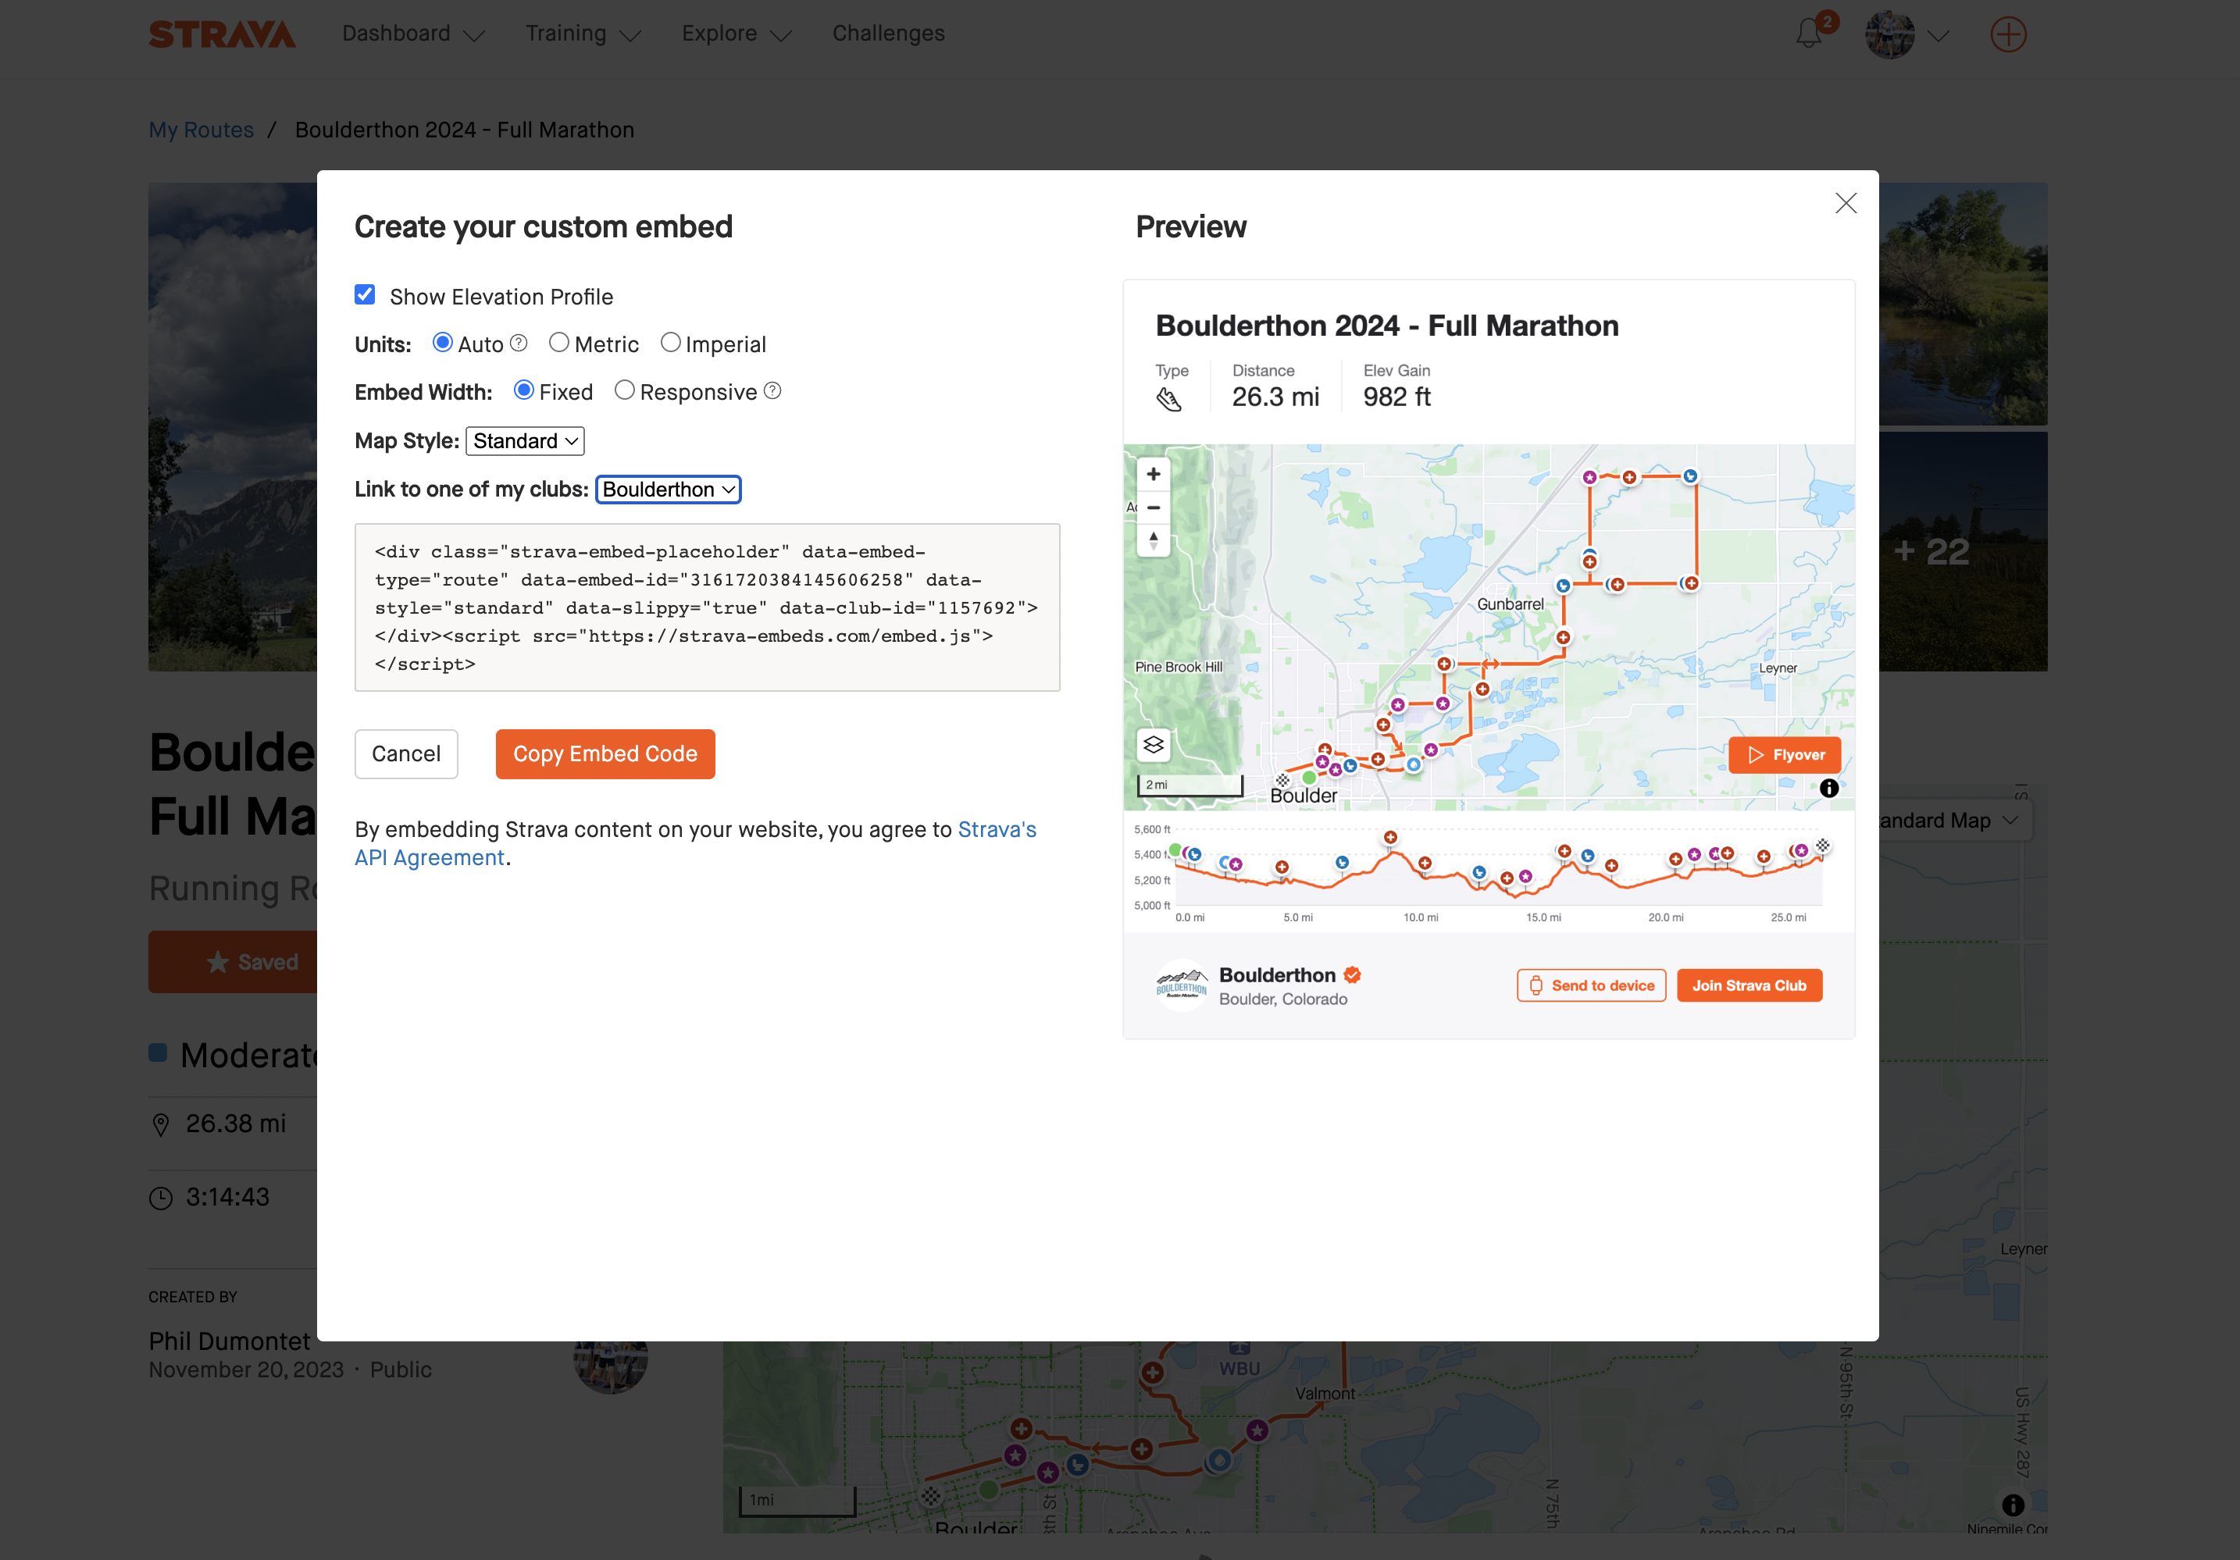The image size is (2240, 1560).
Task: Click the Strava logo
Action: [223, 34]
